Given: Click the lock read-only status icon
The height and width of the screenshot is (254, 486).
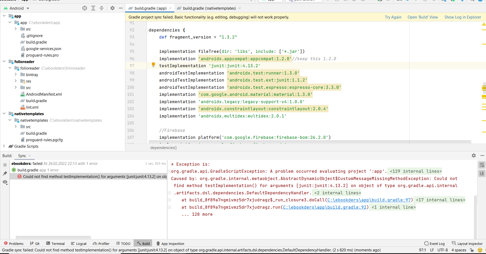Looking at the screenshot, I should 472,250.
